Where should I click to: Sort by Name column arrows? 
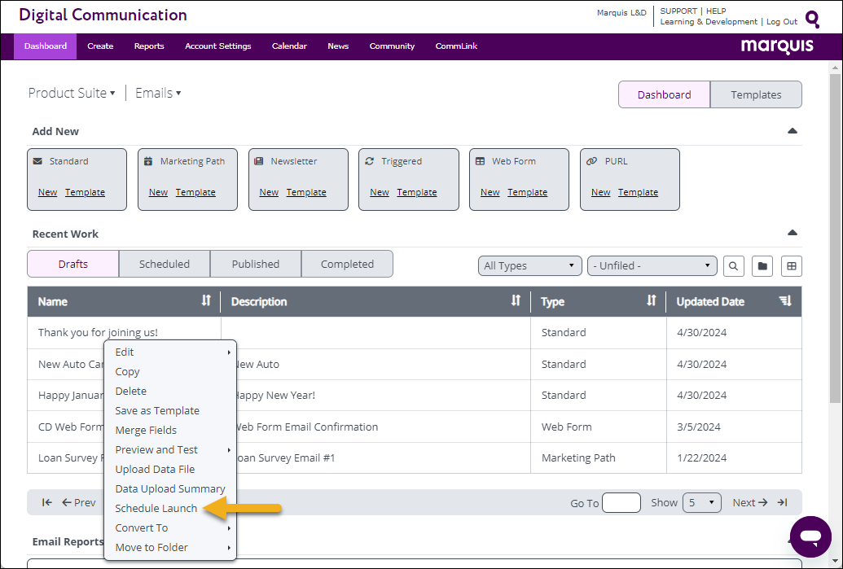click(x=206, y=301)
